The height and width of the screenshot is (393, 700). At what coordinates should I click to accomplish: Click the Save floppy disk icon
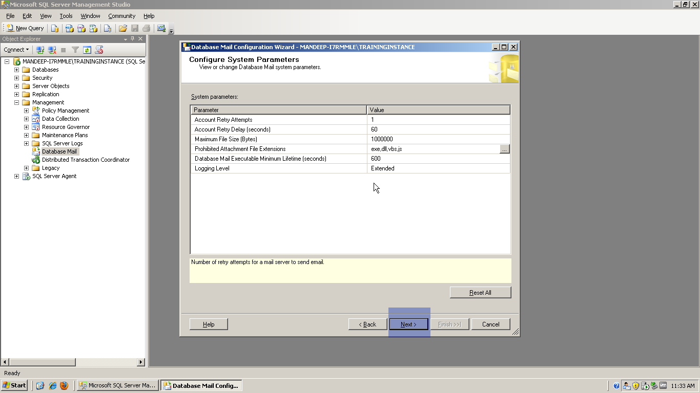tap(135, 28)
